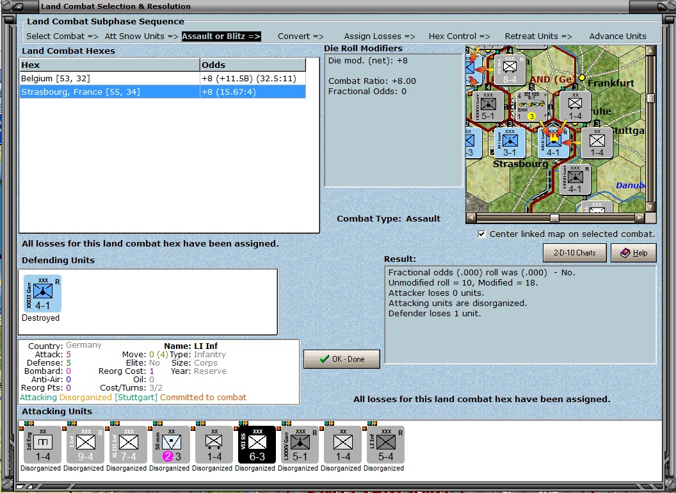The image size is (676, 493).
Task: Click the map vertical scrollbar thumb
Action: [650, 98]
